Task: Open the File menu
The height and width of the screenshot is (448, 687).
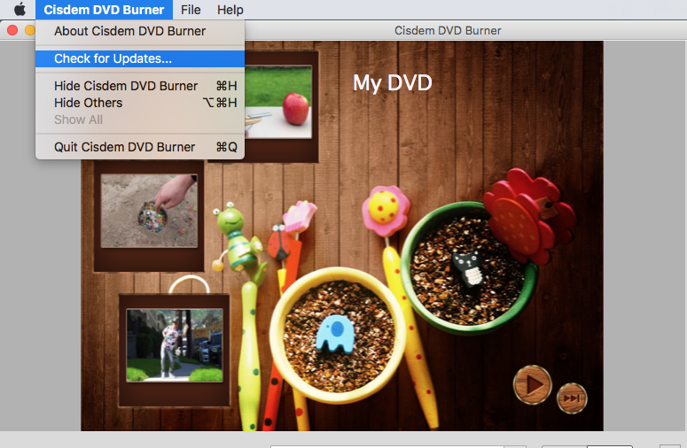Action: (191, 10)
